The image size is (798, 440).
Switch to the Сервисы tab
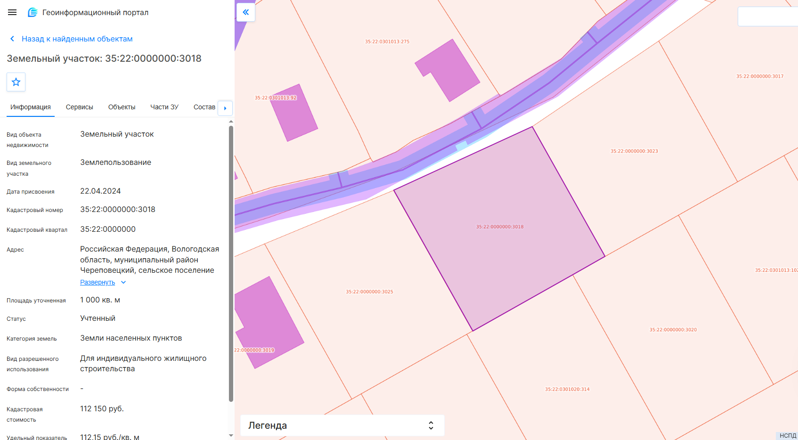pos(80,107)
